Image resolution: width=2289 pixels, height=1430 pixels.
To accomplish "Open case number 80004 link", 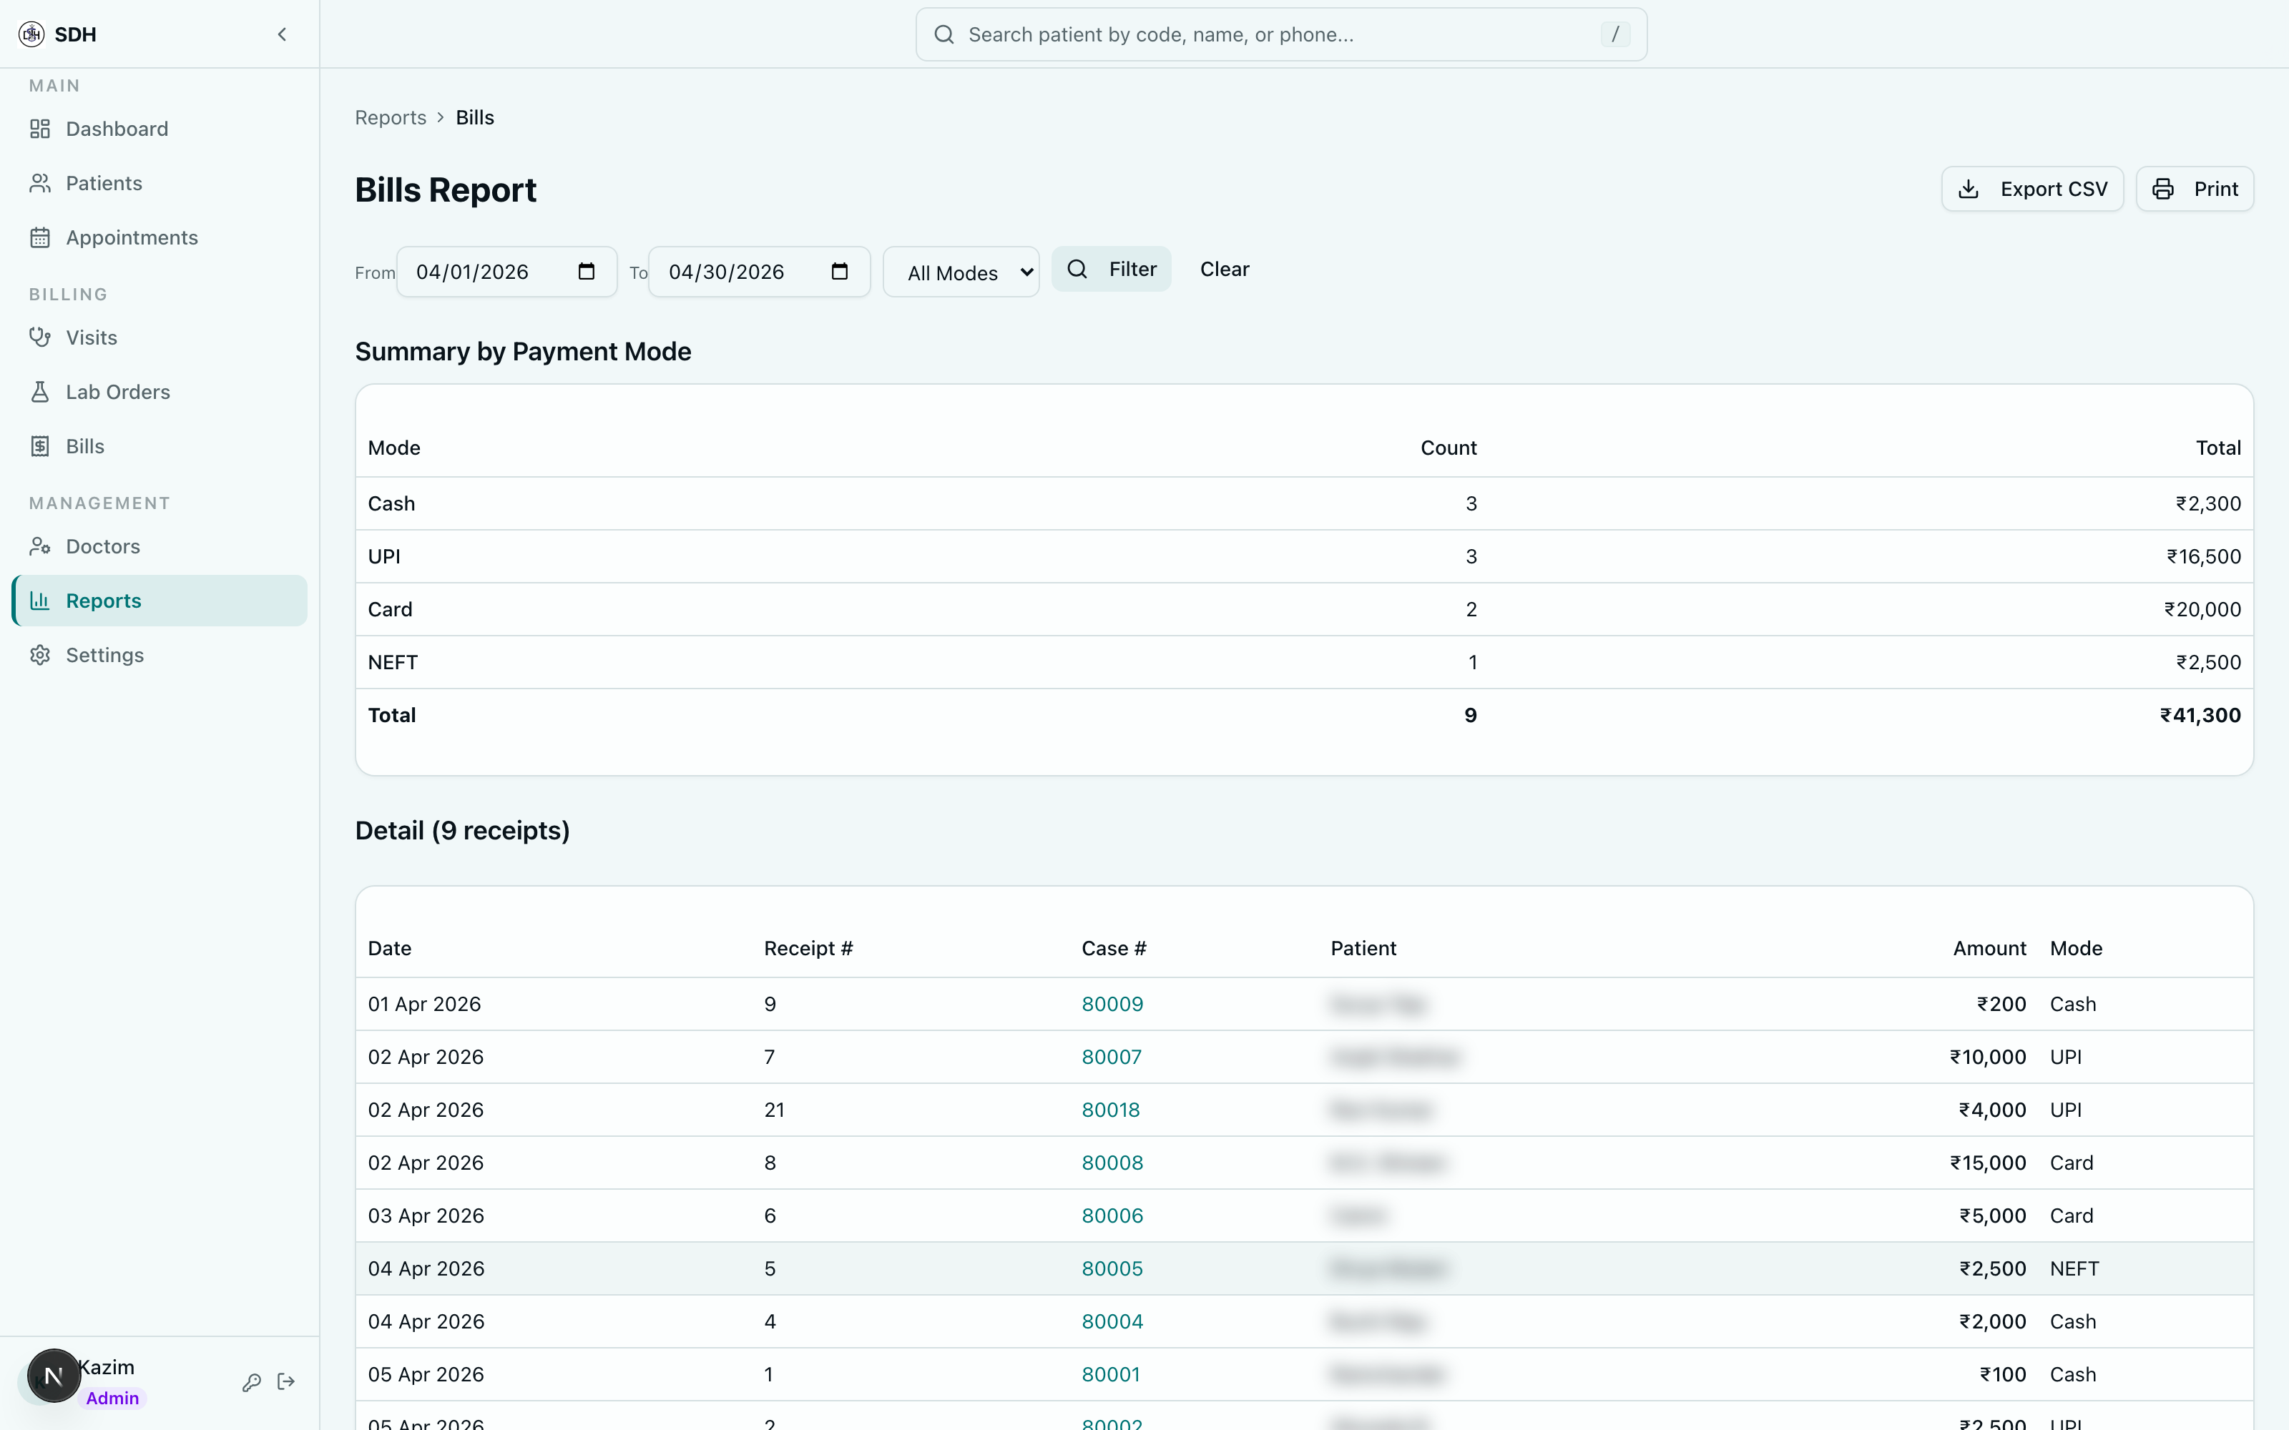I will pyautogui.click(x=1112, y=1322).
